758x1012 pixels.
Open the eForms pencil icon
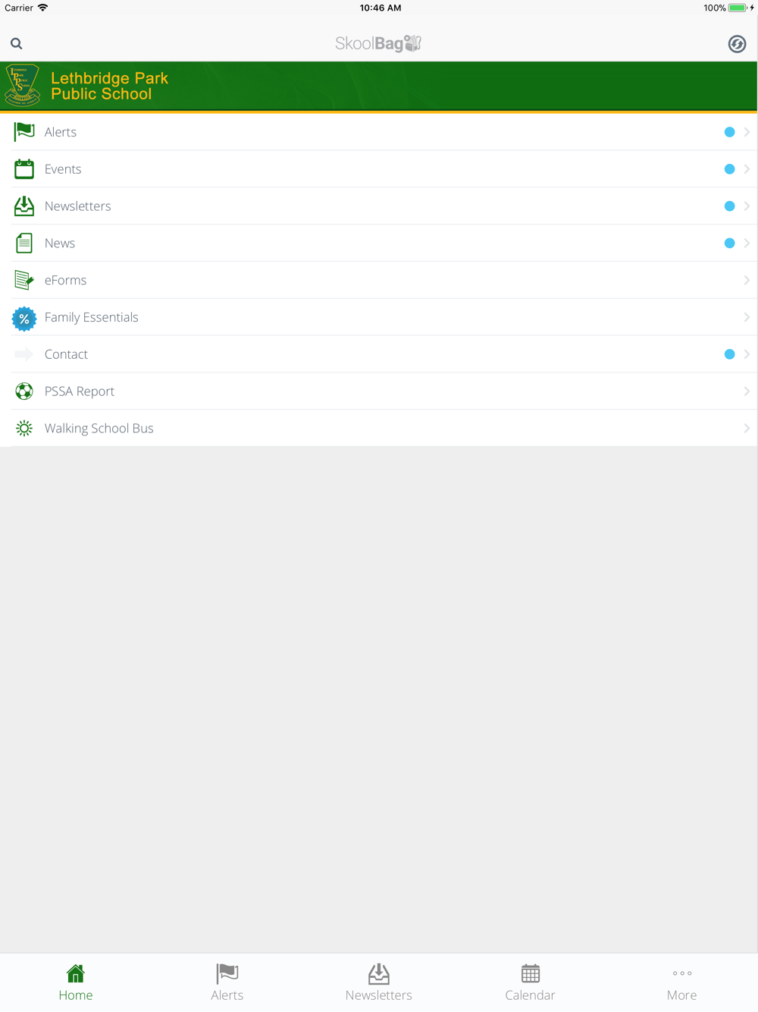[24, 281]
